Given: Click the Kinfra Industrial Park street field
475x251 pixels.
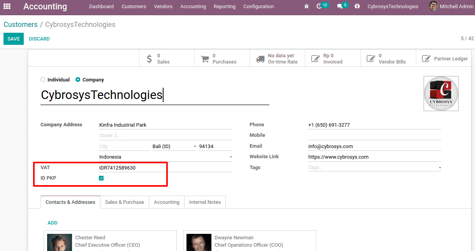Looking at the screenshot, I should click(x=165, y=125).
